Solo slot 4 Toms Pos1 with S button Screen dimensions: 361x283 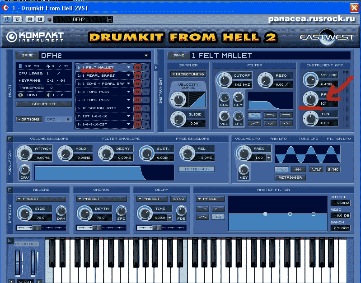145,92
